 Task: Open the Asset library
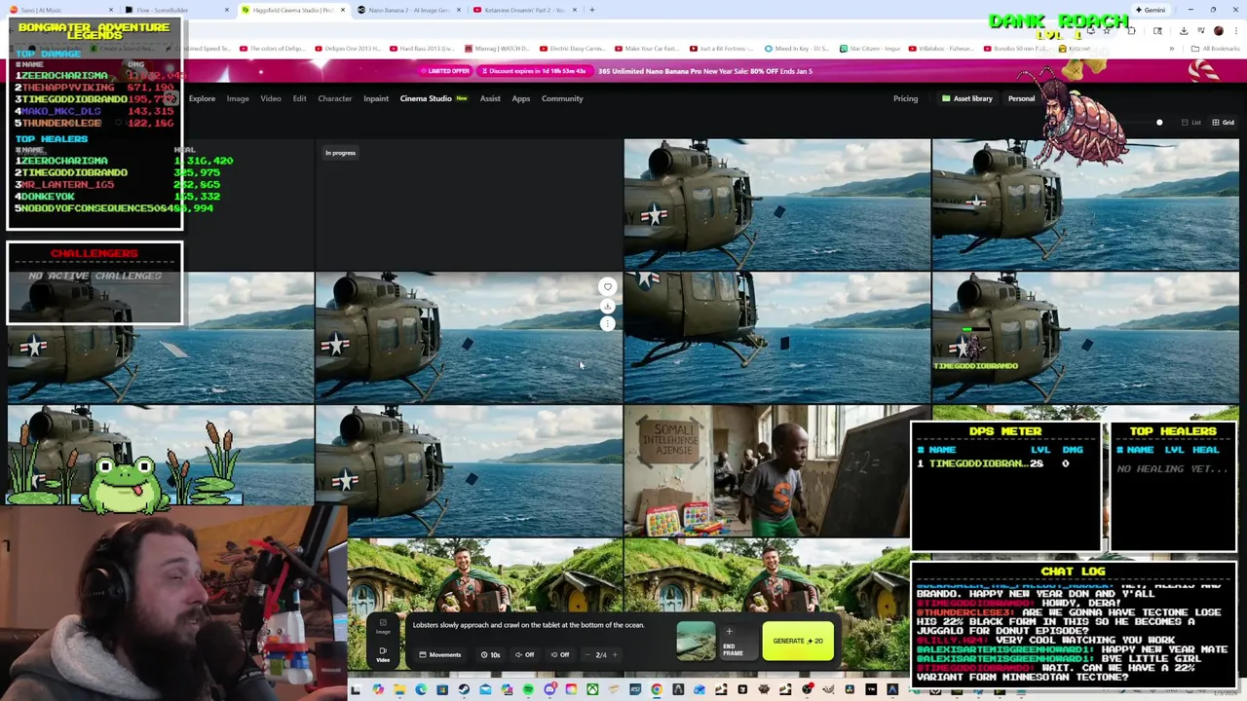pos(967,98)
